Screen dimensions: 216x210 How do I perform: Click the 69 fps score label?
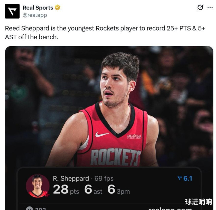click(x=104, y=178)
